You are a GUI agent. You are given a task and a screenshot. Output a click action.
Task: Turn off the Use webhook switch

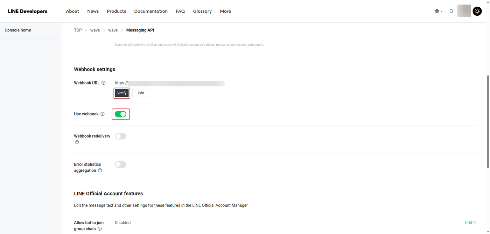[x=121, y=114]
